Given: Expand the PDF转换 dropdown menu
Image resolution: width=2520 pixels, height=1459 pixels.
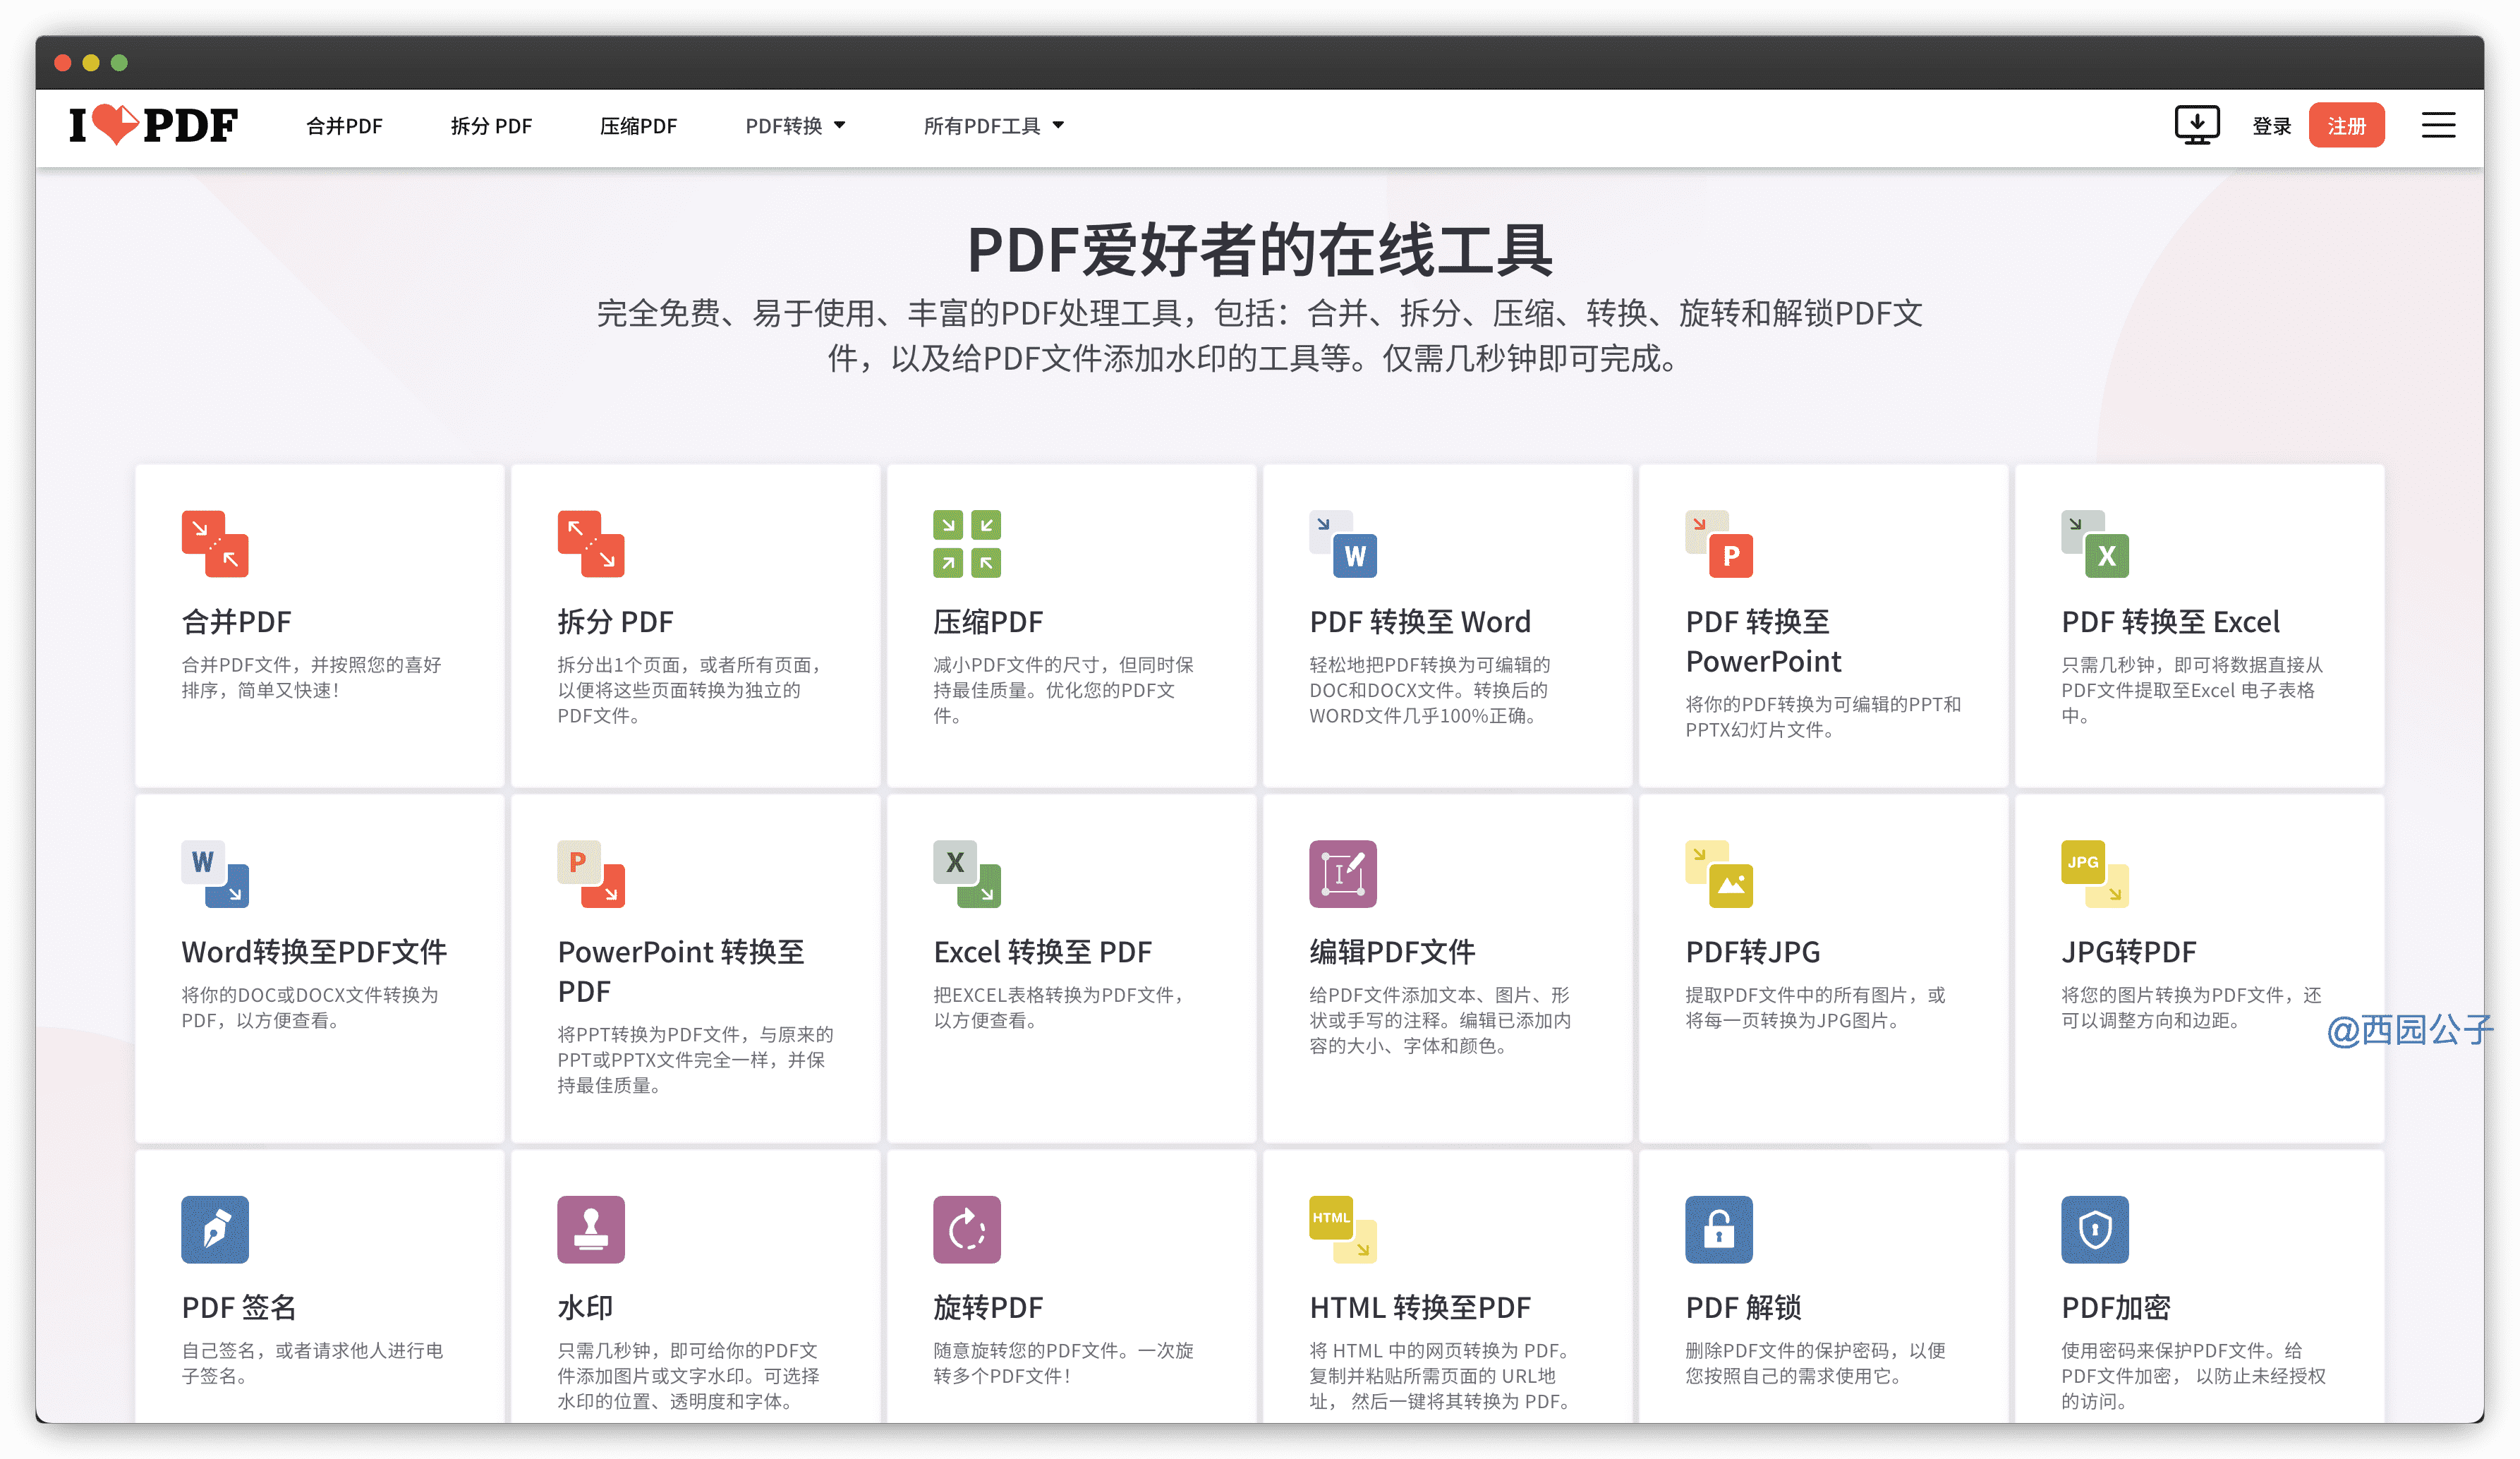Looking at the screenshot, I should [x=795, y=126].
